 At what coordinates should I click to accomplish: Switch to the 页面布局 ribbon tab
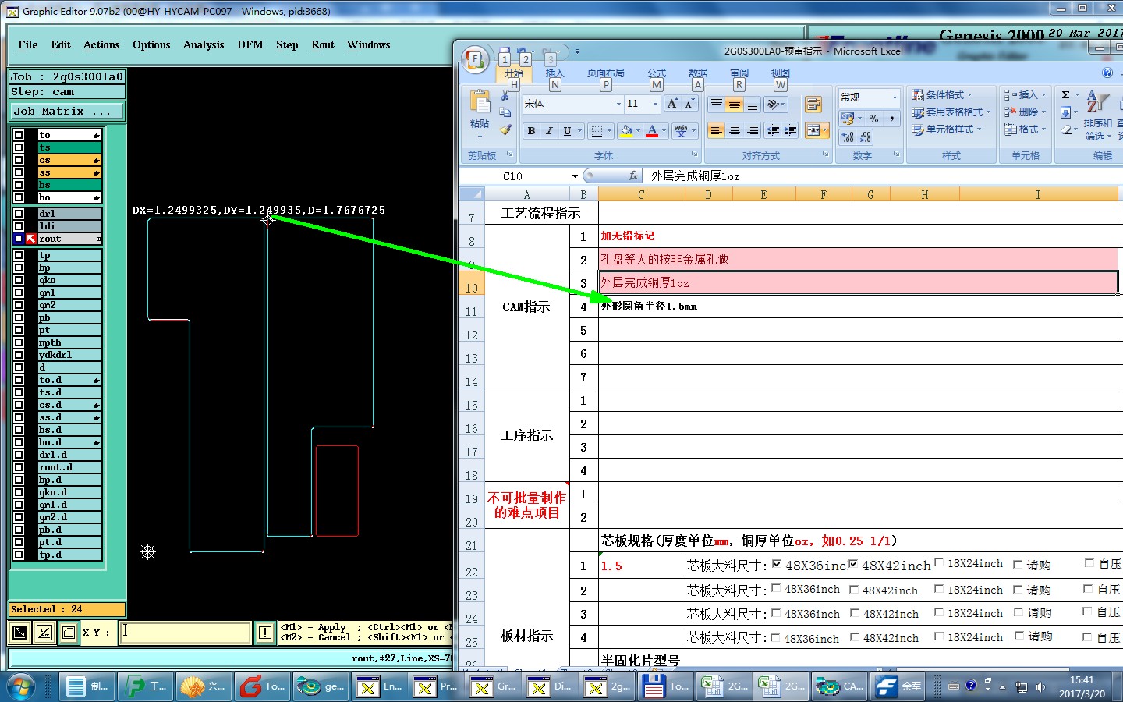pyautogui.click(x=606, y=73)
